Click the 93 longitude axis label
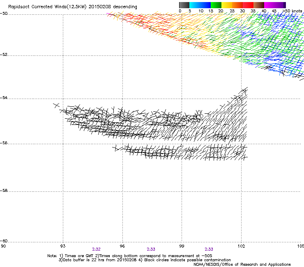The height and width of the screenshot is (267, 304). coord(63,246)
